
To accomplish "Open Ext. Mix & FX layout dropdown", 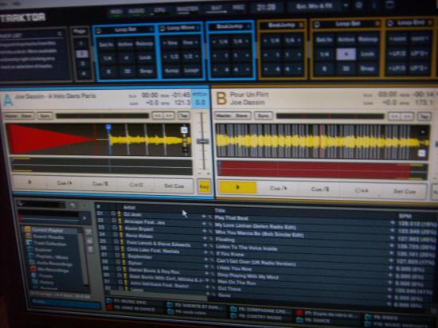I will click(x=346, y=6).
